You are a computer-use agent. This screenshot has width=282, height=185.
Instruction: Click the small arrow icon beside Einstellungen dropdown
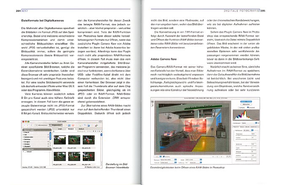[x=259, y=123]
